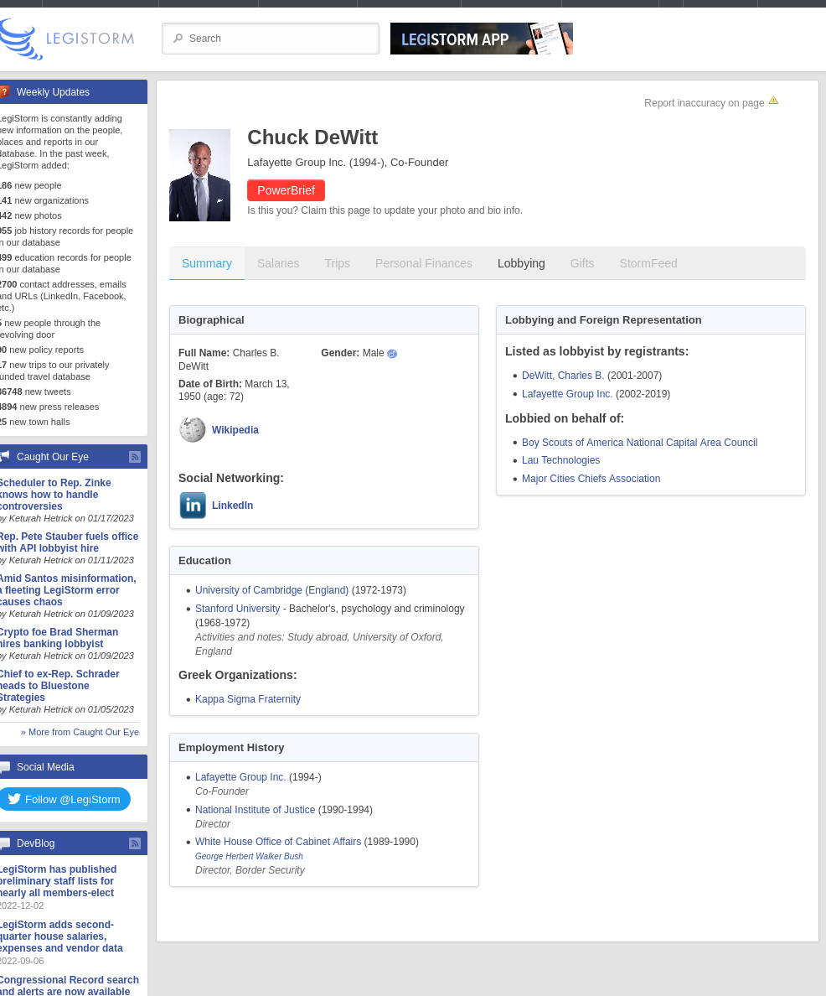The width and height of the screenshot is (826, 996).
Task: Click the Caught Our Eye RSS icon
Action: coord(135,457)
